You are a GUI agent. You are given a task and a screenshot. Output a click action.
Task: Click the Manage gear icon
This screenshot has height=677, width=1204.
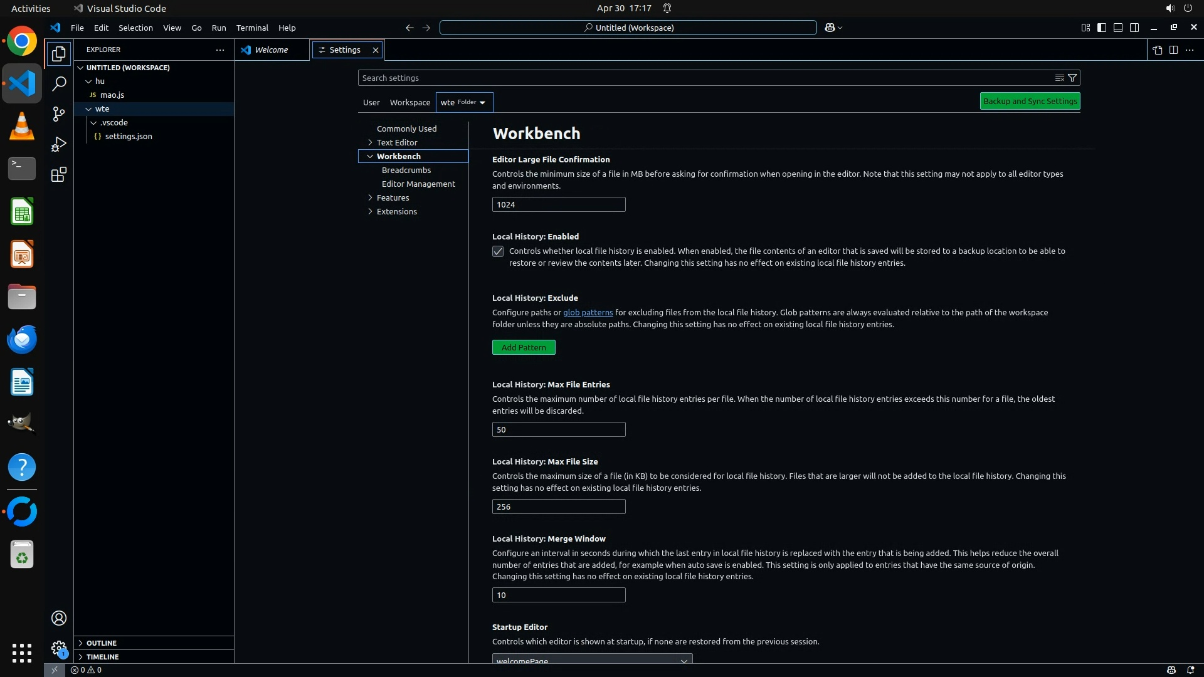pyautogui.click(x=59, y=648)
